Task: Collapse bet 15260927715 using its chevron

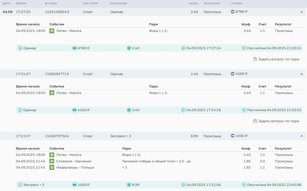Action: click(x=301, y=74)
